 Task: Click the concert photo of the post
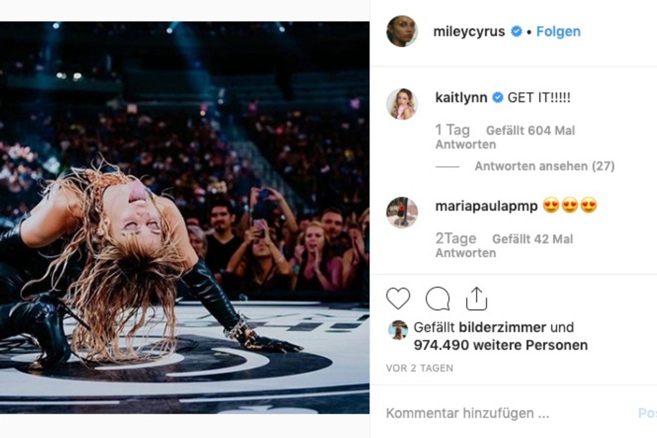(x=184, y=218)
